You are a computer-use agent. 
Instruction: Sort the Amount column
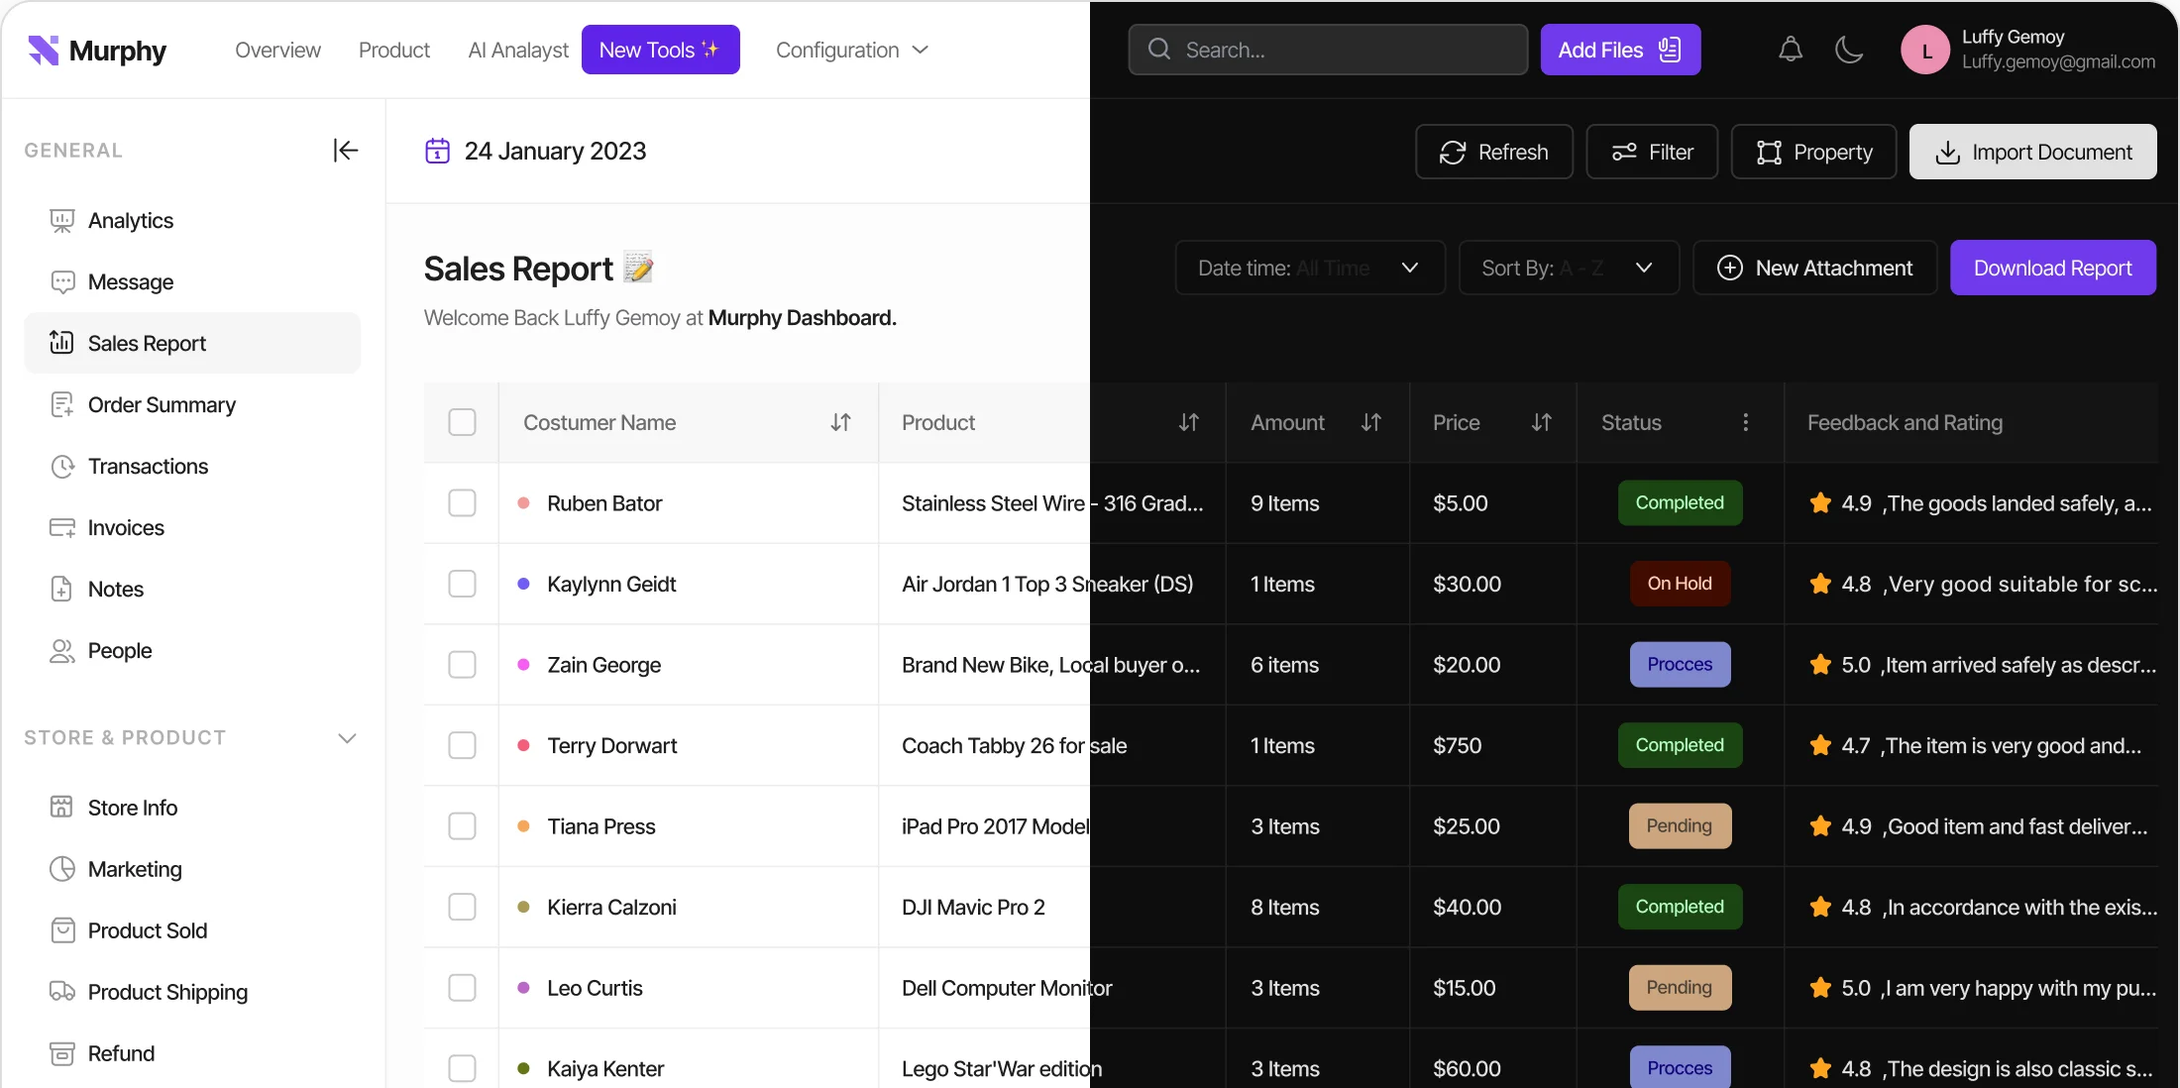(x=1370, y=423)
